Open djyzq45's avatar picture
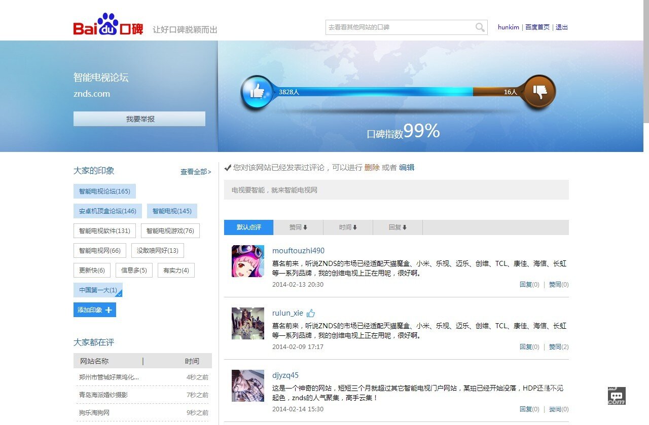This screenshot has height=425, width=649. point(248,385)
